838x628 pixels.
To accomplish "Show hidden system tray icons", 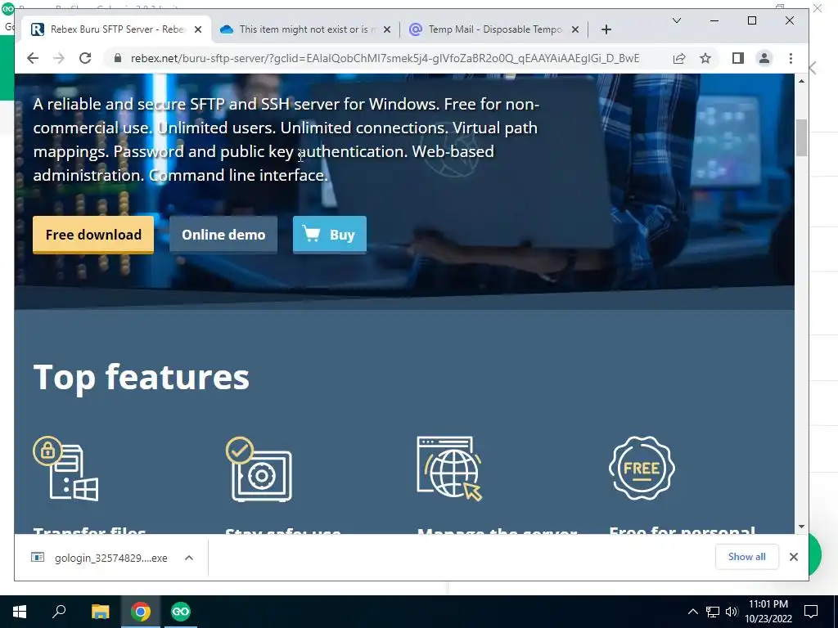I will point(692,612).
